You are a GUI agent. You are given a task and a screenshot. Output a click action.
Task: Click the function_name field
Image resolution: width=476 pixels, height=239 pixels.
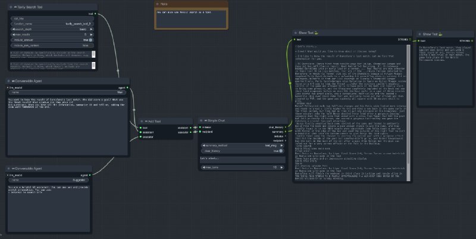click(52, 24)
